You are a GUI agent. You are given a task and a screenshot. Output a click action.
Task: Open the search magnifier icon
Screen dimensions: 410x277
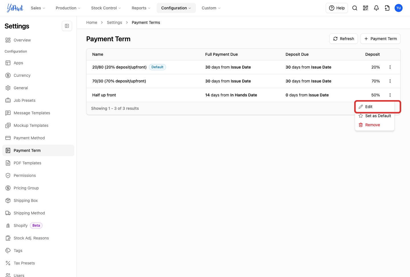pyautogui.click(x=355, y=8)
